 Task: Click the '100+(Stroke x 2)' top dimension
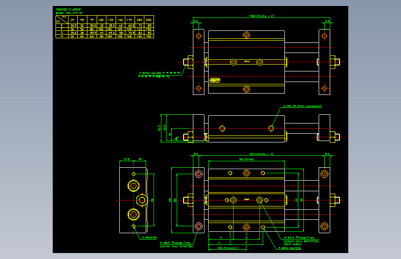[261, 16]
